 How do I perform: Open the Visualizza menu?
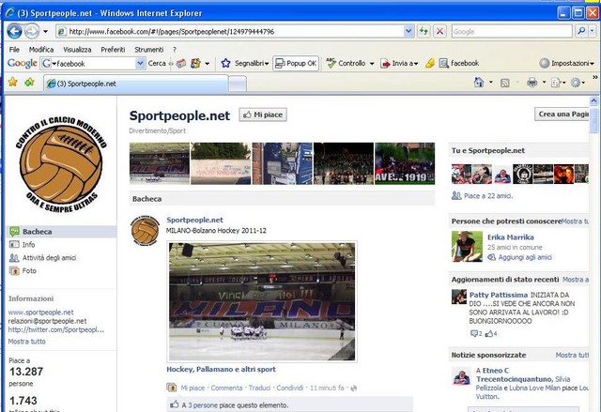pos(77,50)
